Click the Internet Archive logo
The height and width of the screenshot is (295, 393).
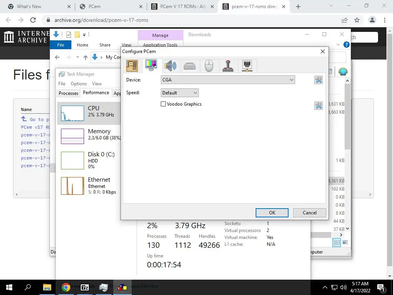tap(26, 37)
